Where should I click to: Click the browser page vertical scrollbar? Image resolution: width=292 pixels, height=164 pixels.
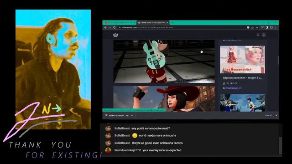pyautogui.click(x=278, y=61)
